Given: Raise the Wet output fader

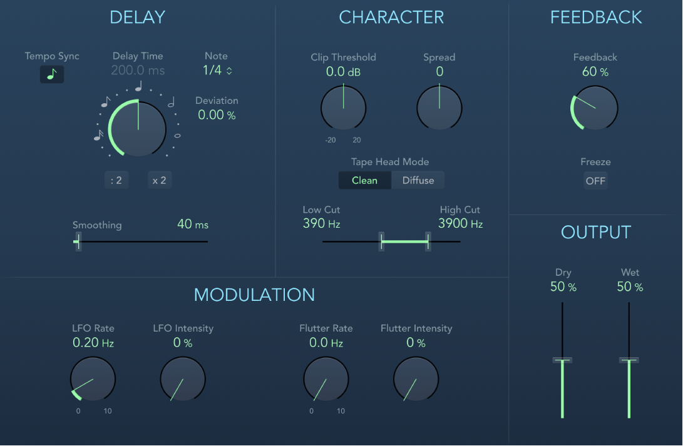Looking at the screenshot, I should (629, 360).
